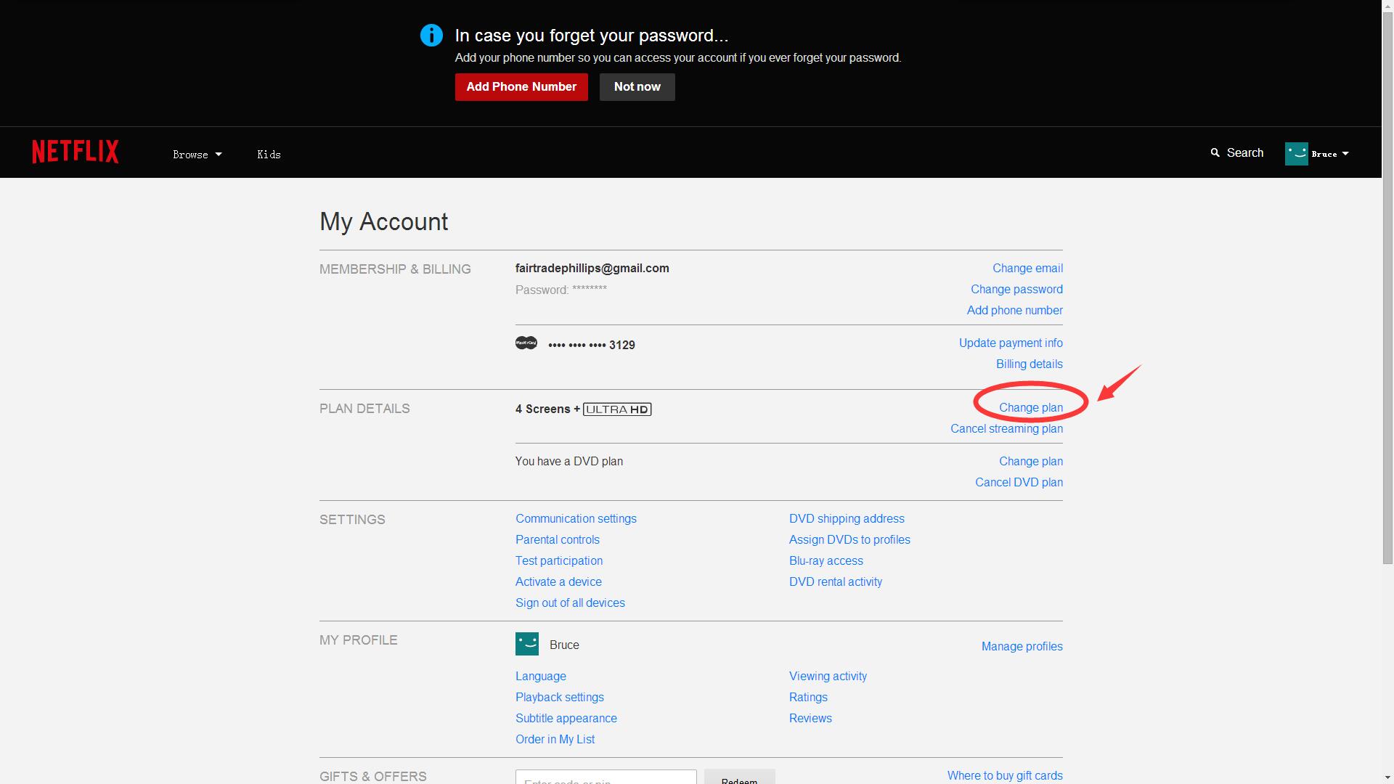The image size is (1394, 784).
Task: Click Sign out of all devices
Action: click(x=570, y=603)
